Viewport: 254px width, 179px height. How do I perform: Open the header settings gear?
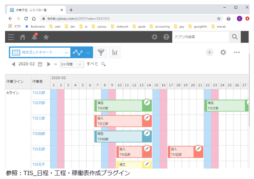[154, 37]
